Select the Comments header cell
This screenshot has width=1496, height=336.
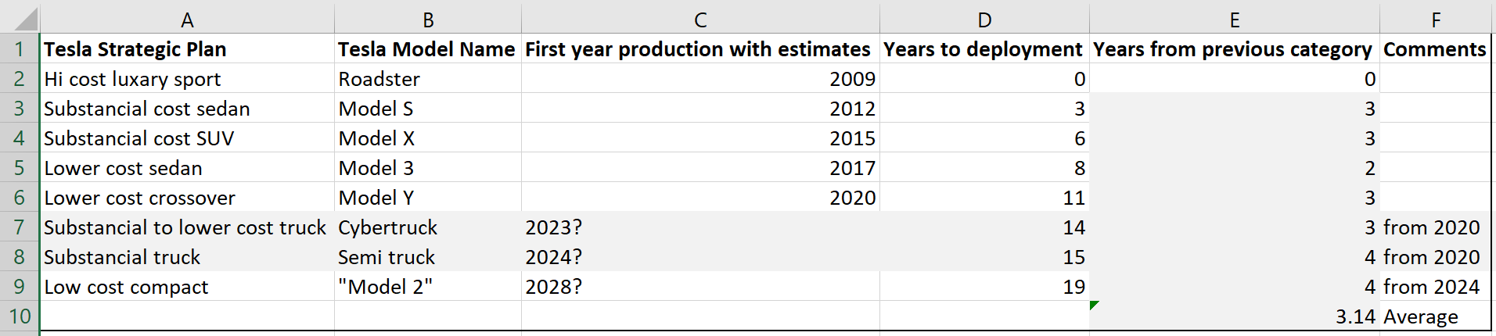1436,48
